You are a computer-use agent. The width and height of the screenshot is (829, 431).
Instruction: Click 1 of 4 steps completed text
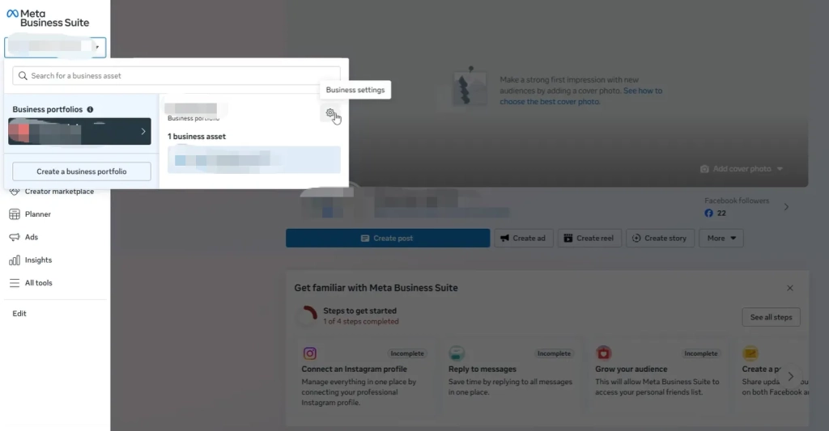coord(361,321)
